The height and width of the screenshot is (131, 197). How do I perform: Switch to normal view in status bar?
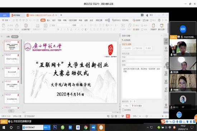tap(112, 116)
